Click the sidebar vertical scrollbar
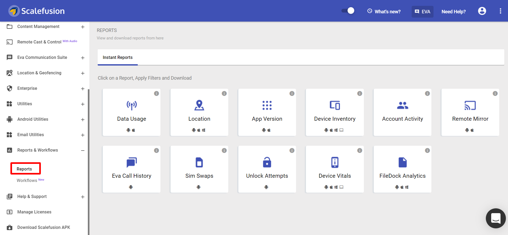This screenshot has width=508, height=235. point(89,162)
